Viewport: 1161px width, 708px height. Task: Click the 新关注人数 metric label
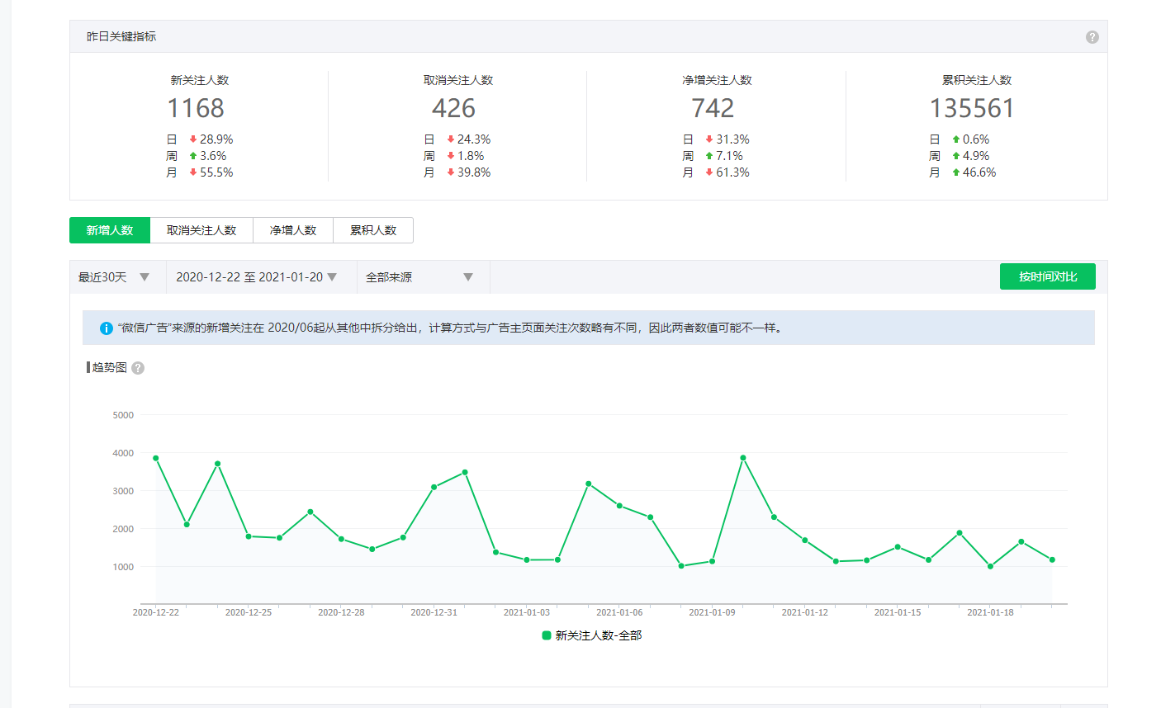(200, 80)
